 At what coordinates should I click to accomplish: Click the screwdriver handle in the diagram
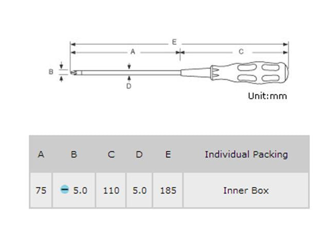click(x=252, y=73)
